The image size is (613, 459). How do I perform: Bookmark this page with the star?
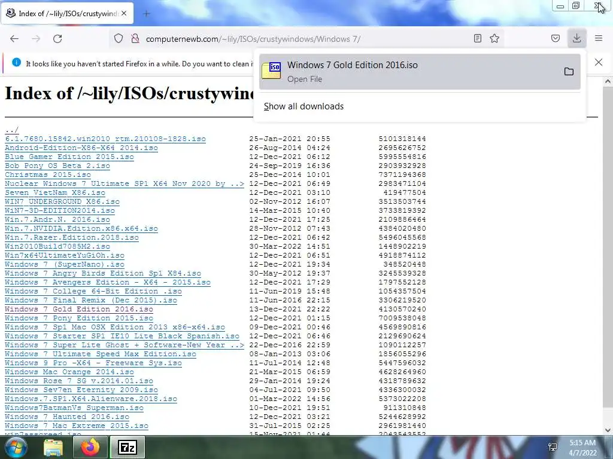pyautogui.click(x=494, y=38)
